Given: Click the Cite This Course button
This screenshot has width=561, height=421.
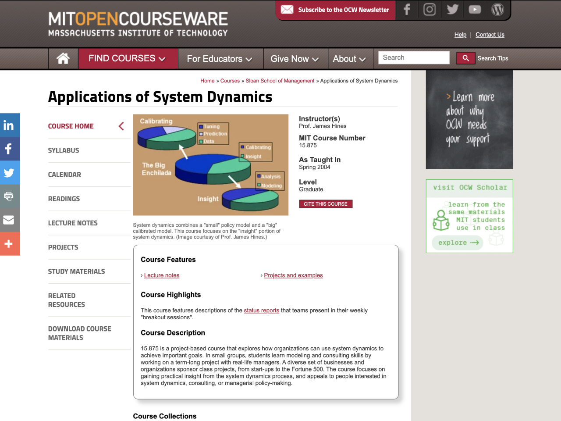Looking at the screenshot, I should click(326, 204).
